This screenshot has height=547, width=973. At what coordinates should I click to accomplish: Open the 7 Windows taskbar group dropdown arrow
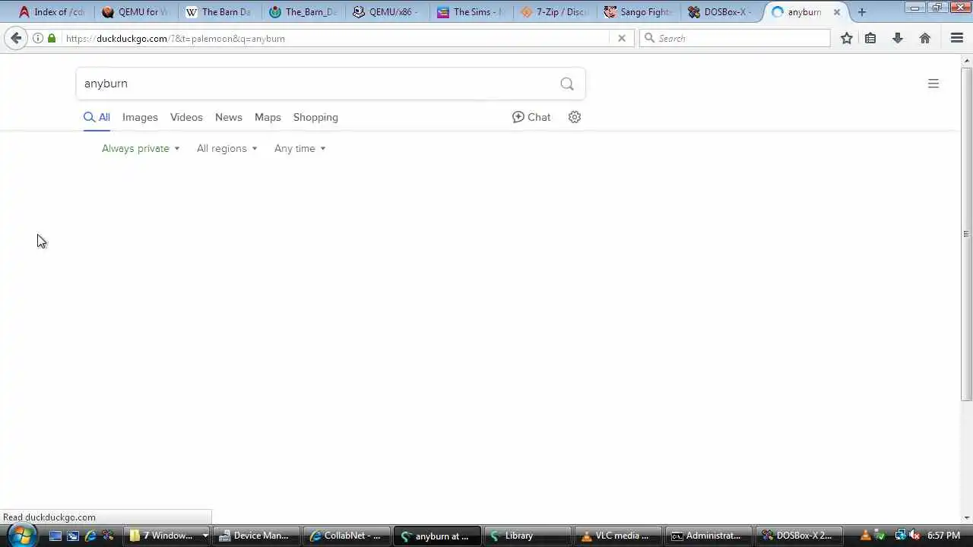click(204, 536)
